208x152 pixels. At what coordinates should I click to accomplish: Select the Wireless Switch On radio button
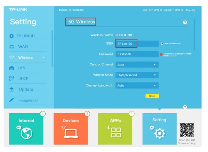tap(117, 35)
